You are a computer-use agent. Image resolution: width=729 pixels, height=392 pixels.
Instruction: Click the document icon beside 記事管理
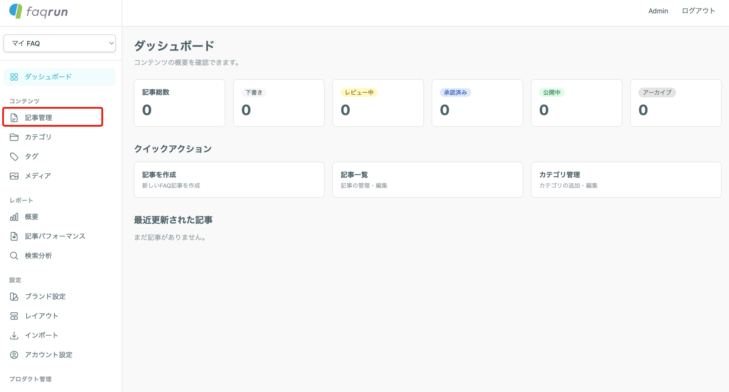tap(14, 118)
